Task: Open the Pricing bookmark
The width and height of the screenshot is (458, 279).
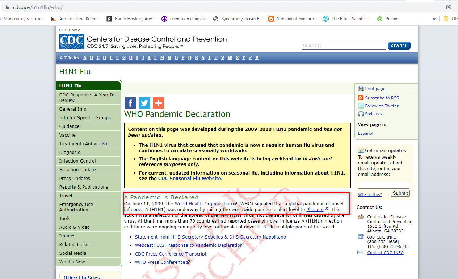Action: point(388,19)
